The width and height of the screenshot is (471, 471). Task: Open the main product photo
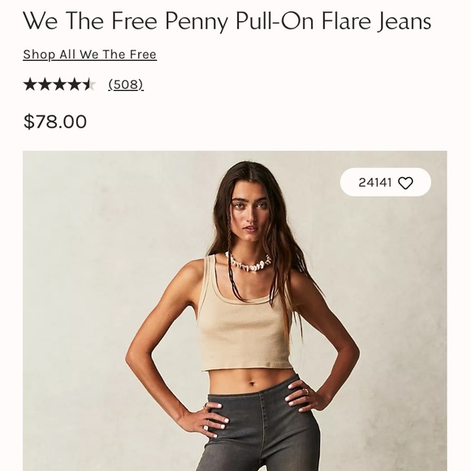tap(235, 311)
